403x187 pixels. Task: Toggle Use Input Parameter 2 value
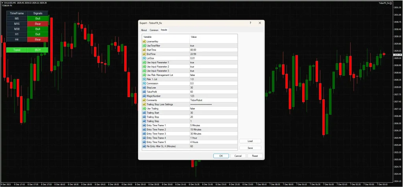click(x=213, y=66)
